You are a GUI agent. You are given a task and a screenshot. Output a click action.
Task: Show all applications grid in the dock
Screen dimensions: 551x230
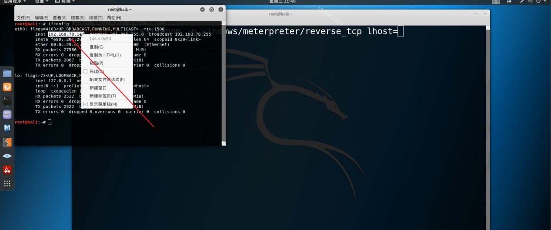pyautogui.click(x=7, y=183)
